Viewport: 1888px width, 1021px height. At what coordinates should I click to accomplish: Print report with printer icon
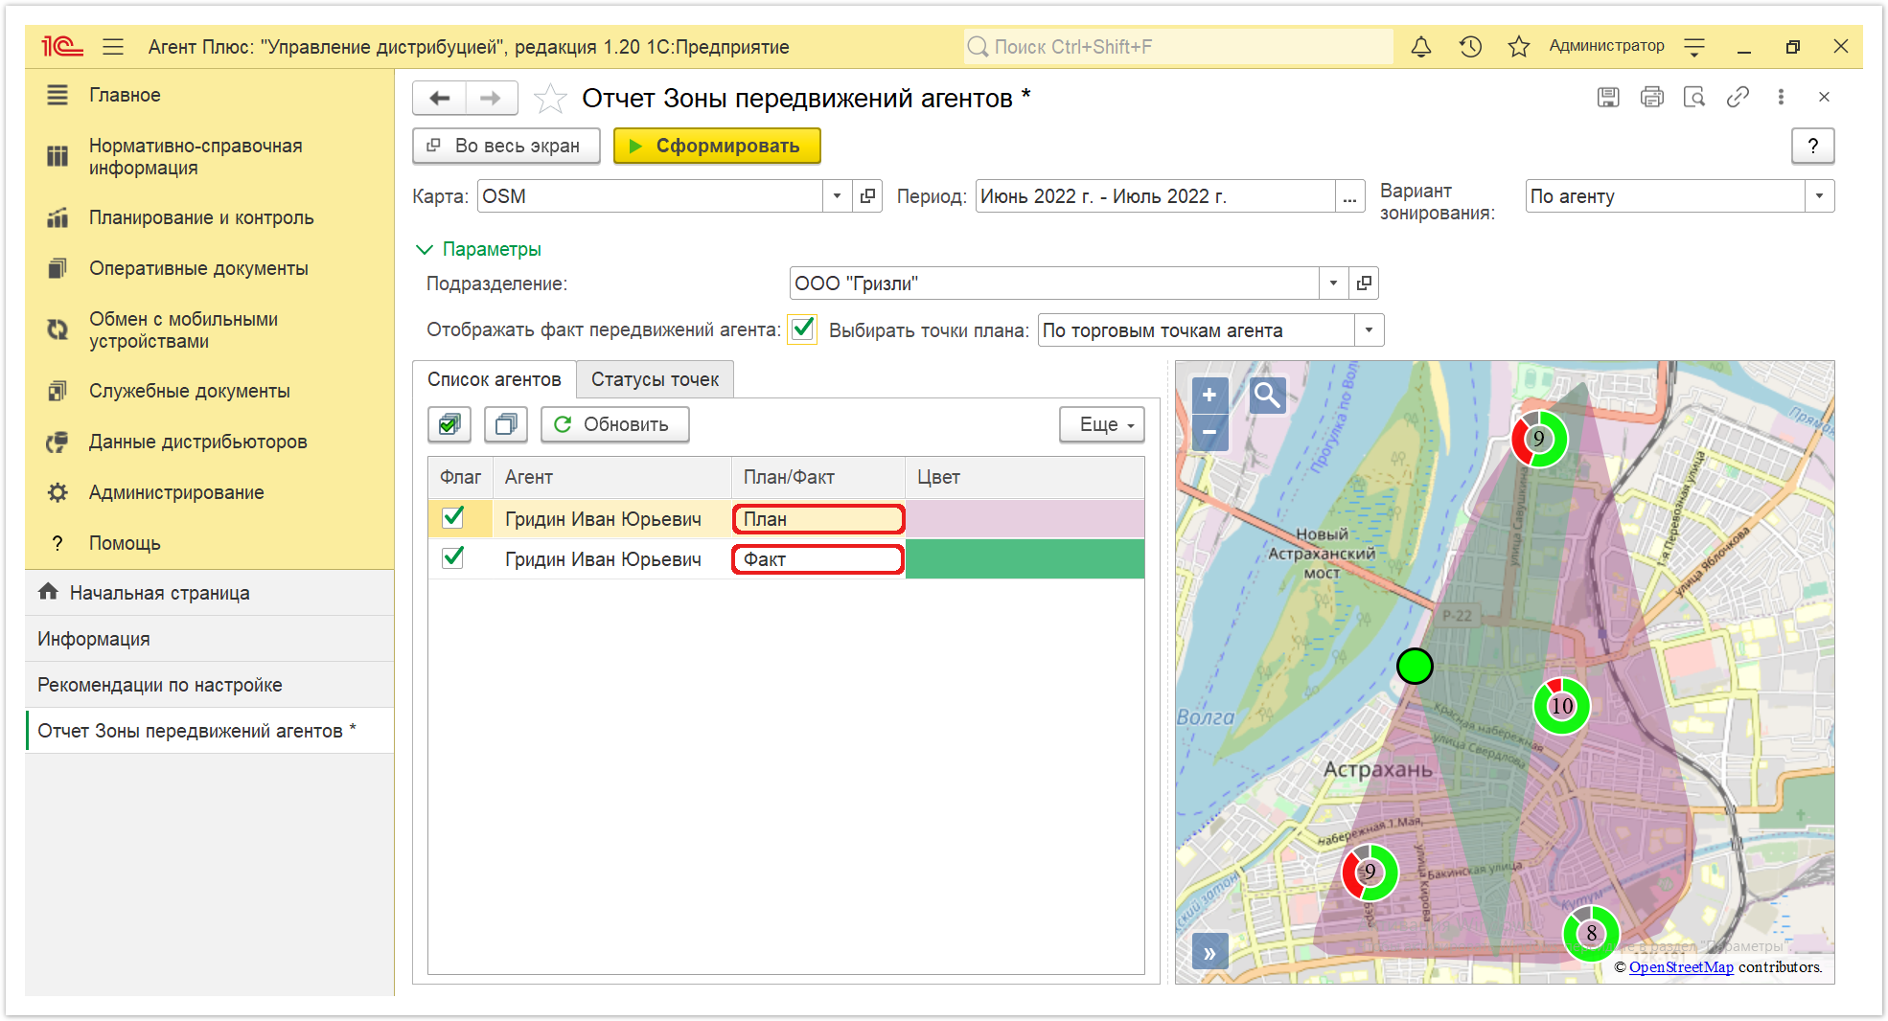pos(1652,97)
